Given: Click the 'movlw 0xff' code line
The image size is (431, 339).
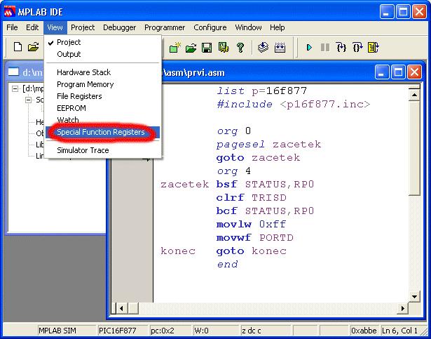Looking at the screenshot, I should 251,224.
